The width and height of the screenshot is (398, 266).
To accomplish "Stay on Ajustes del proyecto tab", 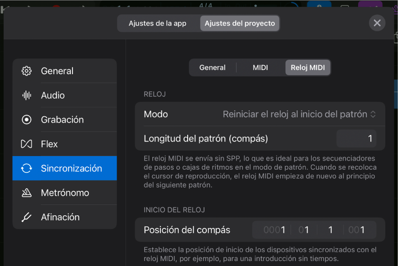I will pos(239,23).
